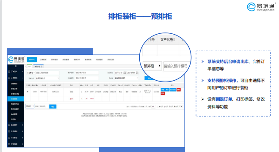Click the hamburger menu icon atop the sidebar
Viewport: 279px width, 152px height.
coord(16,66)
